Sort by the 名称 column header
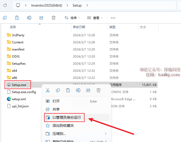Image resolution: width=181 pixels, height=142 pixels. tap(13, 27)
